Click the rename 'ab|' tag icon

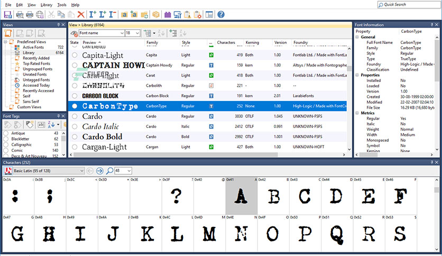point(41,124)
